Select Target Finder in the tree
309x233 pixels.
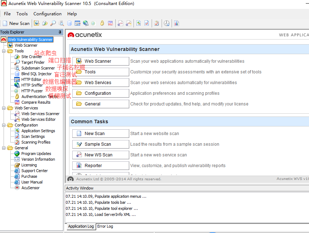coord(33,63)
